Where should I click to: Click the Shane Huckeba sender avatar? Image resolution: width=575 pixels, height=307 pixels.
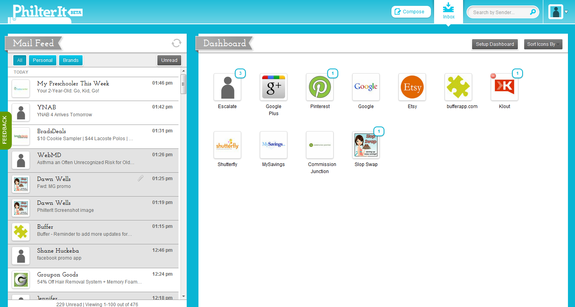[x=21, y=256]
